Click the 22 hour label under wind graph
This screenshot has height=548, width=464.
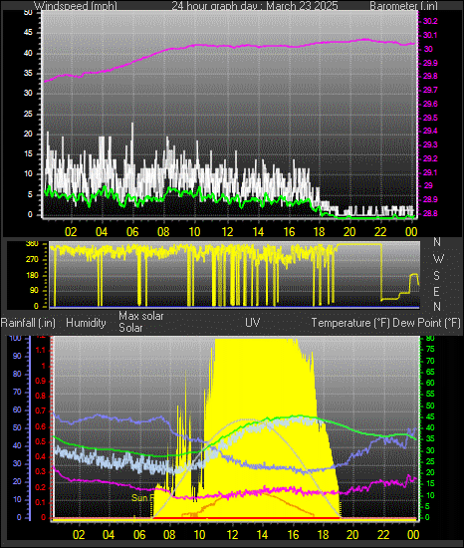coord(380,232)
